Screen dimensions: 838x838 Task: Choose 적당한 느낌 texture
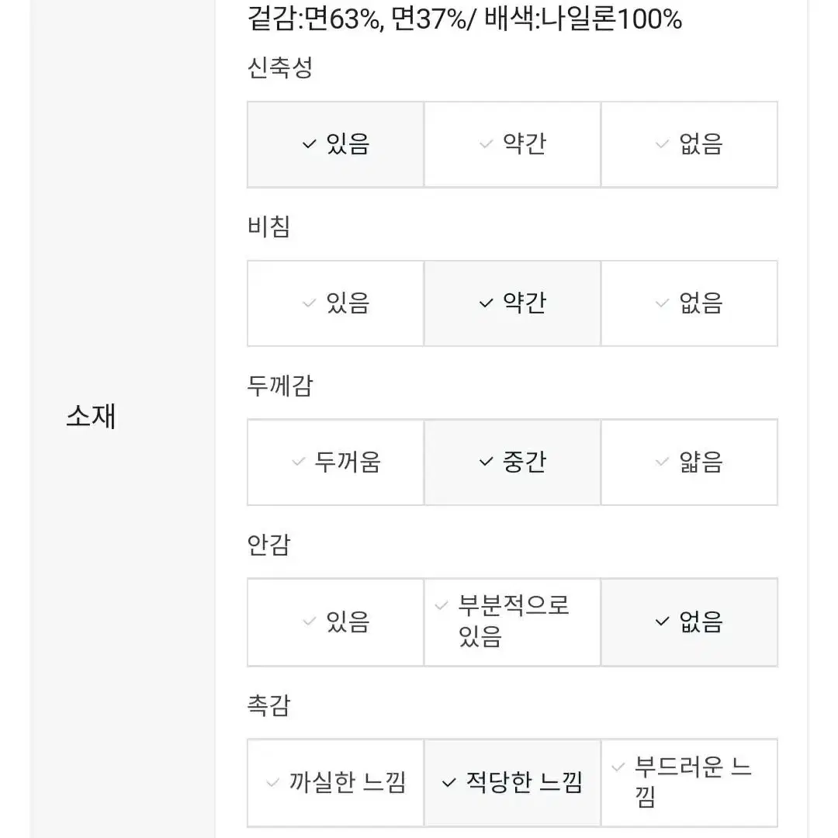click(x=513, y=783)
